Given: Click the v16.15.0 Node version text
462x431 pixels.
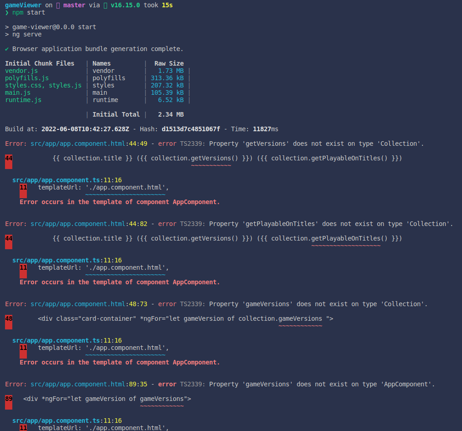Looking at the screenshot, I should (125, 5).
